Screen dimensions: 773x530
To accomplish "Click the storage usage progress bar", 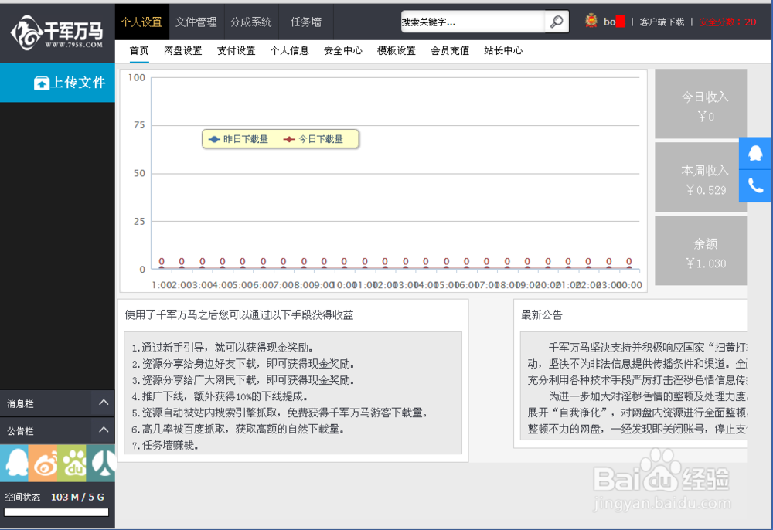I will (x=56, y=512).
